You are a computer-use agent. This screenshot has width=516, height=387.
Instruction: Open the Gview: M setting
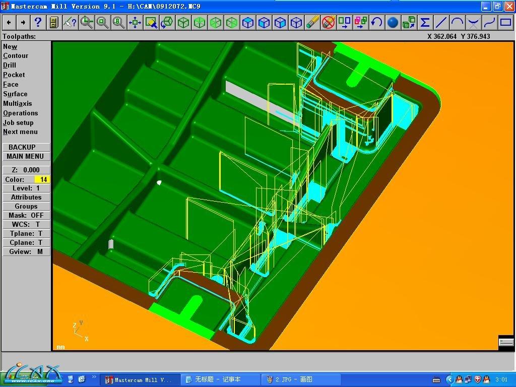click(x=26, y=252)
